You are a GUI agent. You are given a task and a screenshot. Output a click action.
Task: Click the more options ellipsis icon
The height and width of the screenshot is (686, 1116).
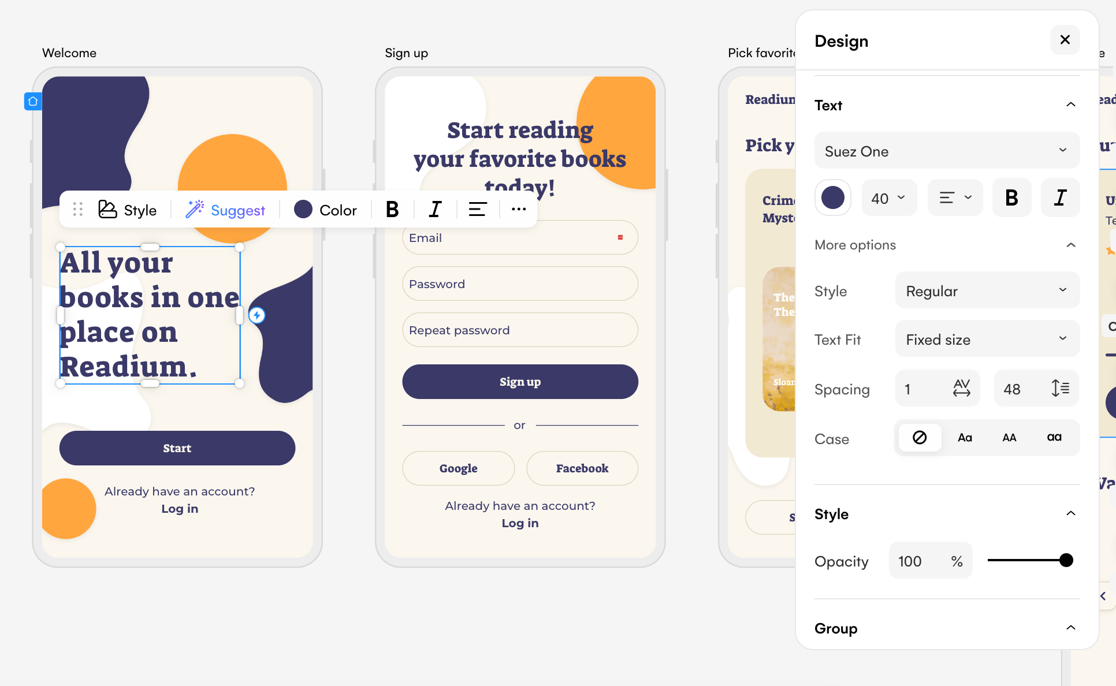point(518,210)
